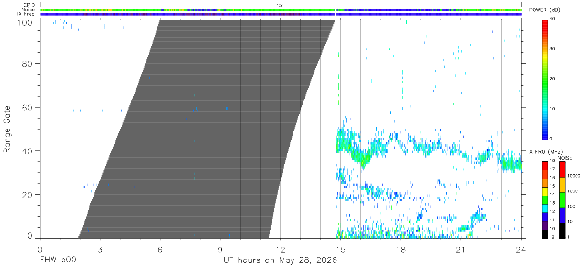Image resolution: width=586 pixels, height=270 pixels.
Task: Select 20 on the Range Gate axis
Action: (28, 195)
